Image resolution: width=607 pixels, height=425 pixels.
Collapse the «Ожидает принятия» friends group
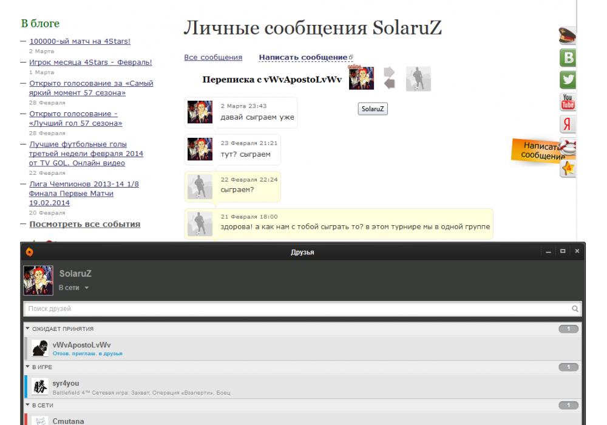click(x=28, y=328)
